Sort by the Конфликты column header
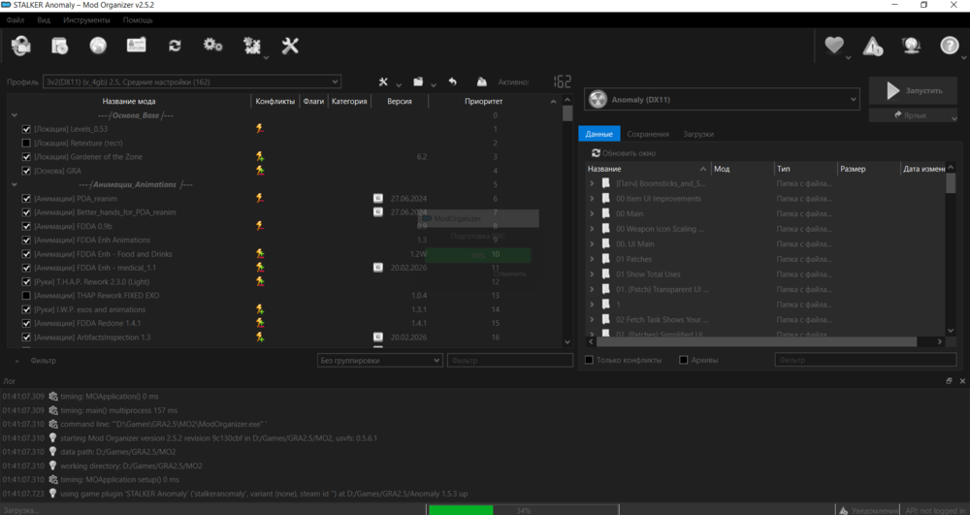This screenshot has width=970, height=515. pyautogui.click(x=275, y=102)
